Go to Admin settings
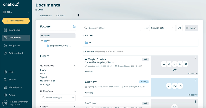This screenshot has width=206, height=108. click(x=16, y=95)
